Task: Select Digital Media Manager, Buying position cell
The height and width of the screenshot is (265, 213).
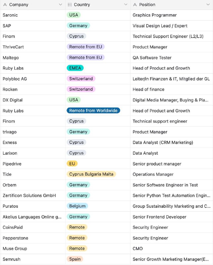Action: tap(172, 100)
